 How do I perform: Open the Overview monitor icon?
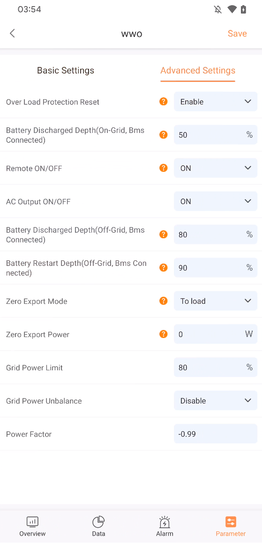pyautogui.click(x=32, y=522)
